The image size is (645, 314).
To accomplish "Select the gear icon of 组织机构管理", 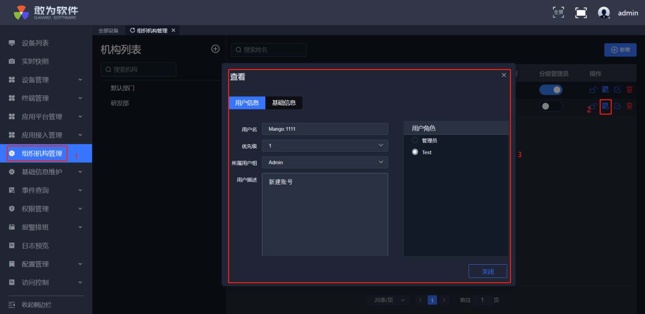I will click(12, 153).
